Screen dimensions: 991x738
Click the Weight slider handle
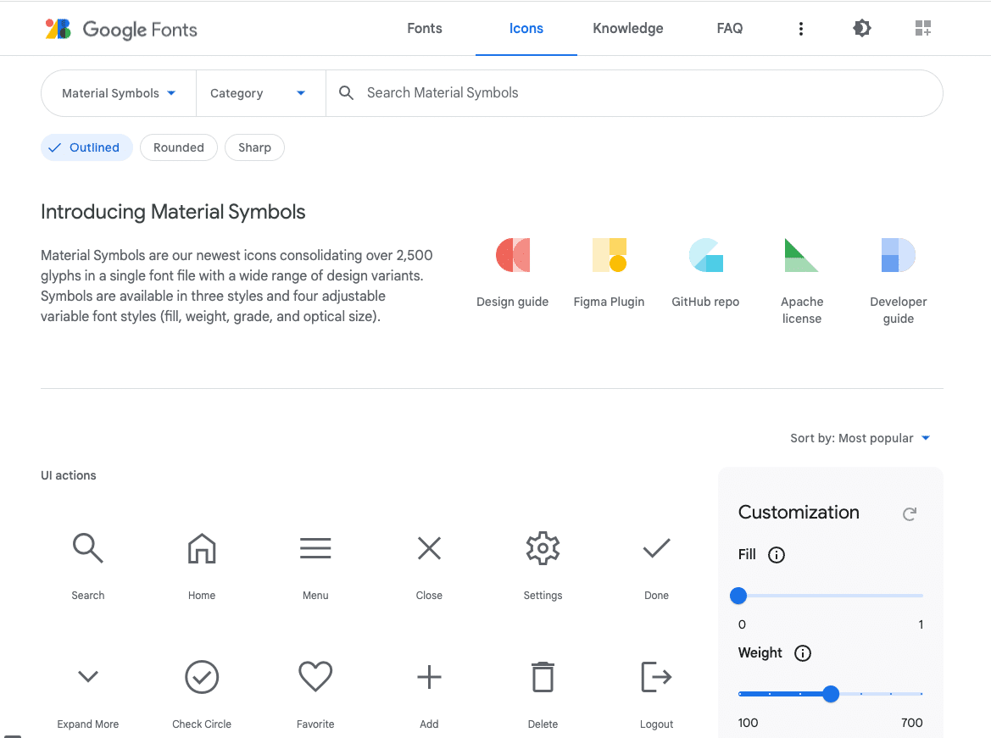(831, 694)
